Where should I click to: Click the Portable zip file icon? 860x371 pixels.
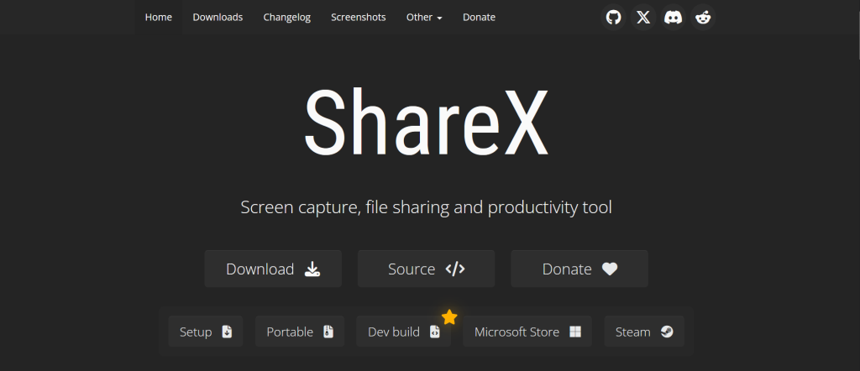(x=328, y=332)
